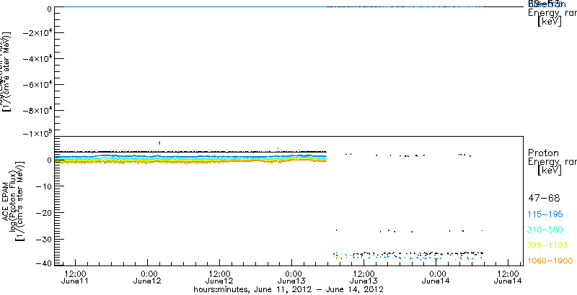Click the -2×10⁴ tick label in upper panel
Viewport: 577px width, 295px height.
37,32
